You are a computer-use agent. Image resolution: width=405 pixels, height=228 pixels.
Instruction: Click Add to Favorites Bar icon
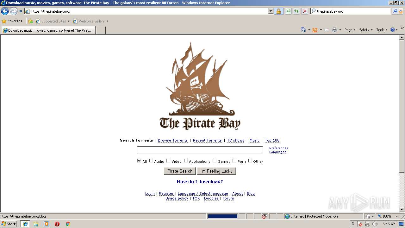(x=30, y=21)
